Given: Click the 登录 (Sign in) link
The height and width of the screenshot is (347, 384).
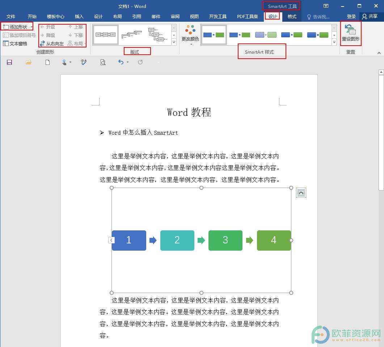Looking at the screenshot, I should pos(351,16).
